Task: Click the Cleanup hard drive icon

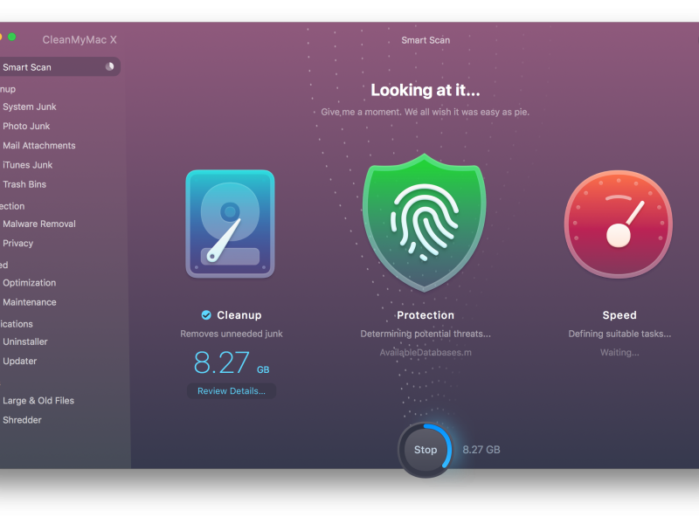Action: tap(230, 224)
